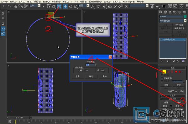Image resolution: width=188 pixels, height=124 pixels.
Task: Open the MAXScript menu
Action: [x=129, y=2]
